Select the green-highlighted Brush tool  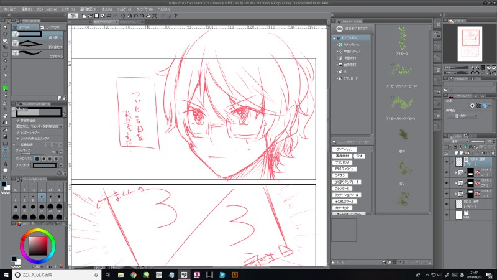5,89
